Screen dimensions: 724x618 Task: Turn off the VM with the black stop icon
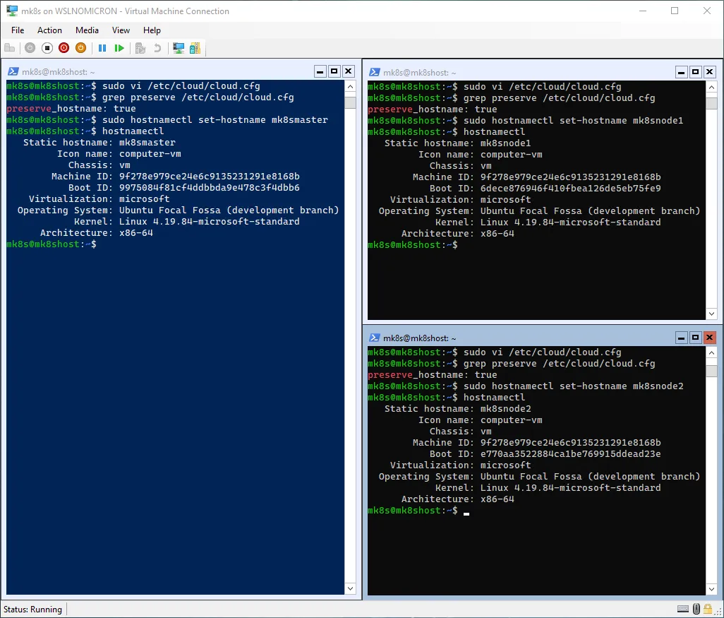pyautogui.click(x=47, y=48)
